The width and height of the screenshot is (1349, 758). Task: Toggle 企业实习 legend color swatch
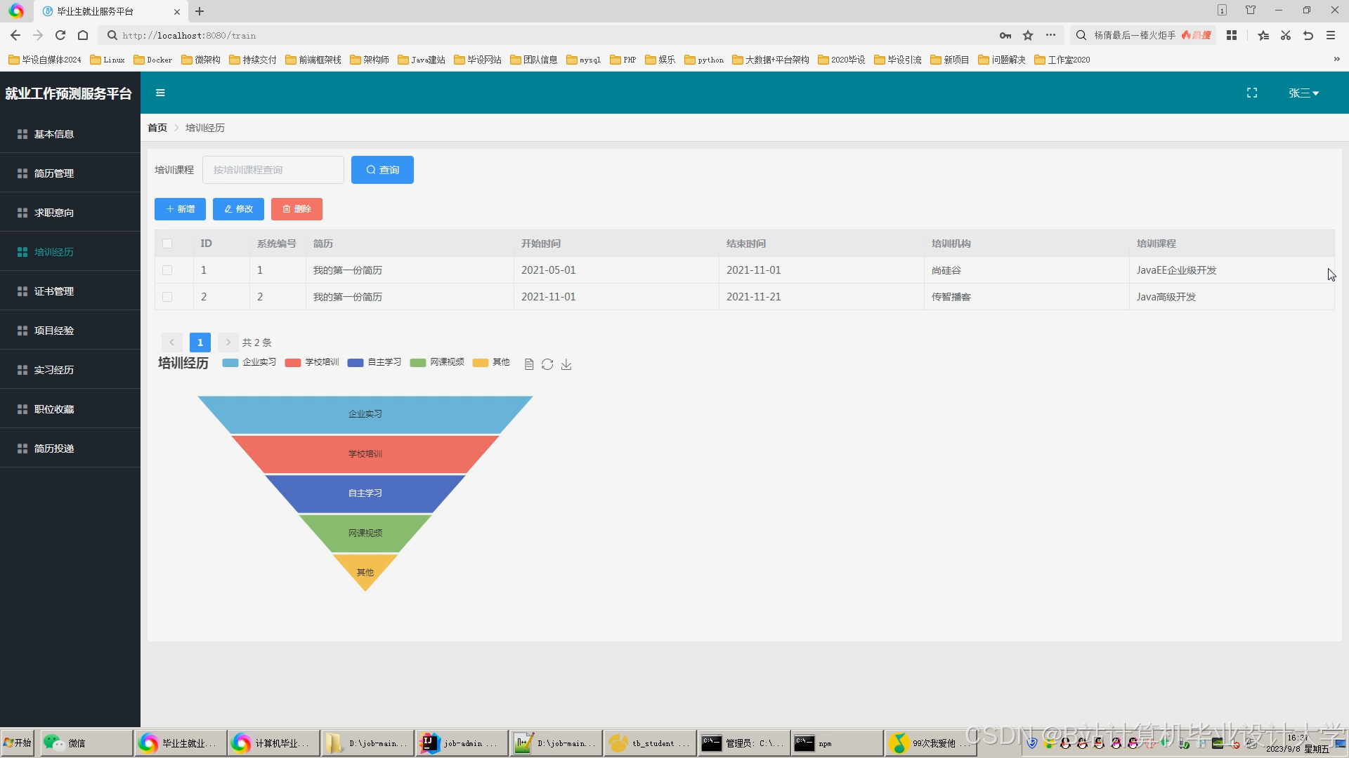click(230, 363)
